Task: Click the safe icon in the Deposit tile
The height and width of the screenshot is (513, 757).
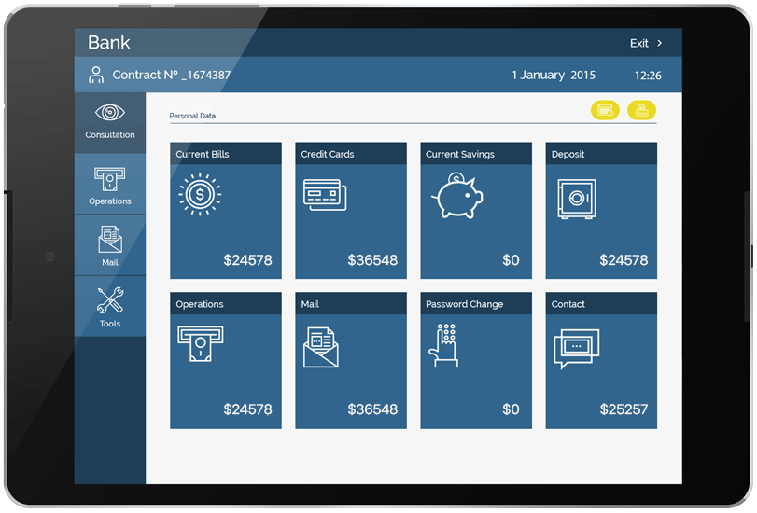Action: pos(576,199)
